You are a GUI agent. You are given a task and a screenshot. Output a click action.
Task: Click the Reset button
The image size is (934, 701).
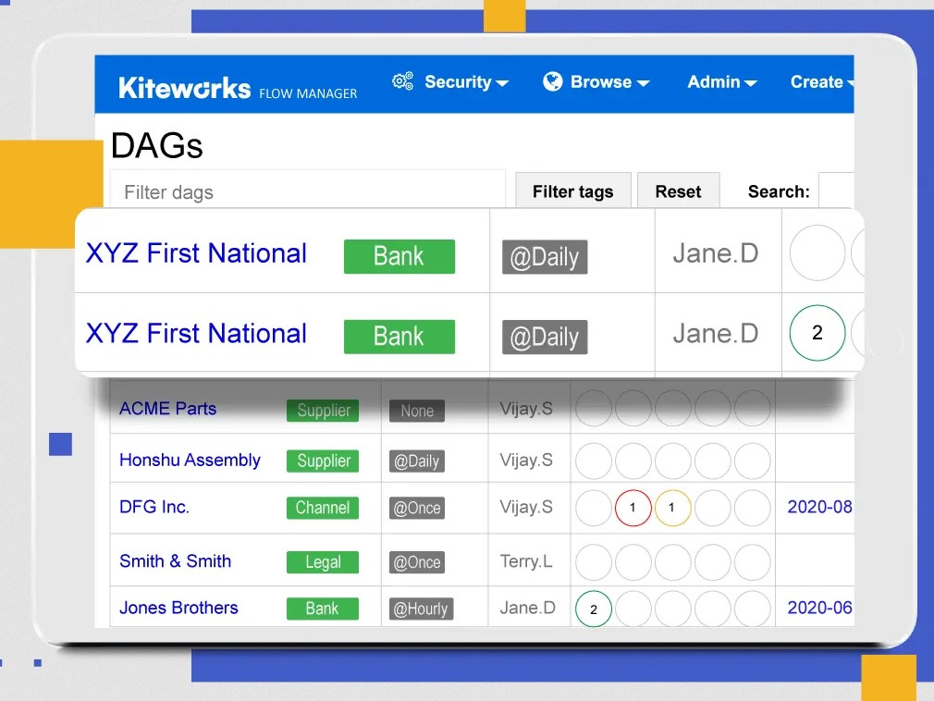[x=679, y=191]
